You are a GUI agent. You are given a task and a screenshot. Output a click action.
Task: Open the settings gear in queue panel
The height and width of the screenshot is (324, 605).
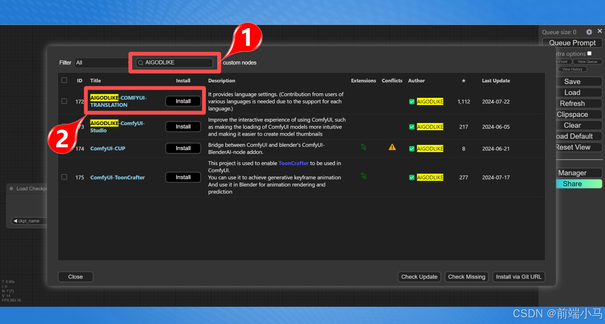(x=589, y=32)
